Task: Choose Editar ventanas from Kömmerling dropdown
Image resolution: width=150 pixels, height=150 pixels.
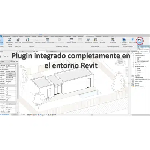Action: (x=143, y=52)
